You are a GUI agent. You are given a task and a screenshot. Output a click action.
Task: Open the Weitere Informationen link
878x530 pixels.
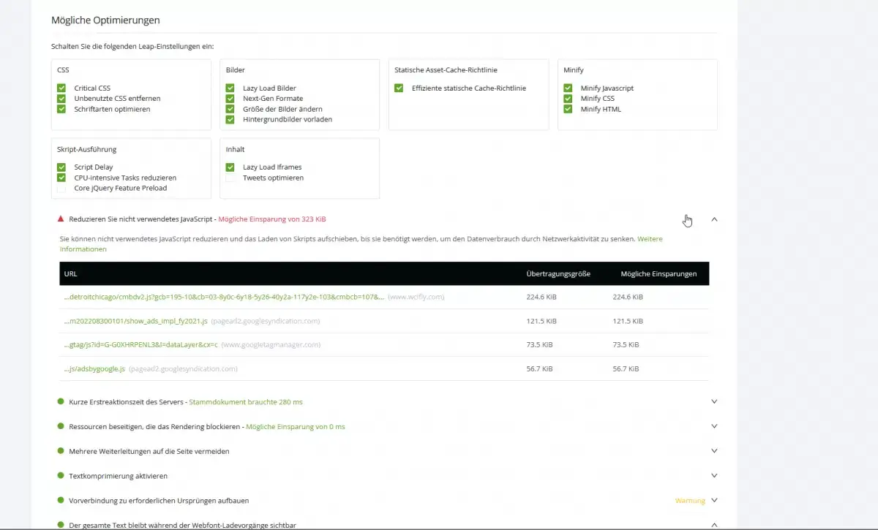pyautogui.click(x=83, y=249)
